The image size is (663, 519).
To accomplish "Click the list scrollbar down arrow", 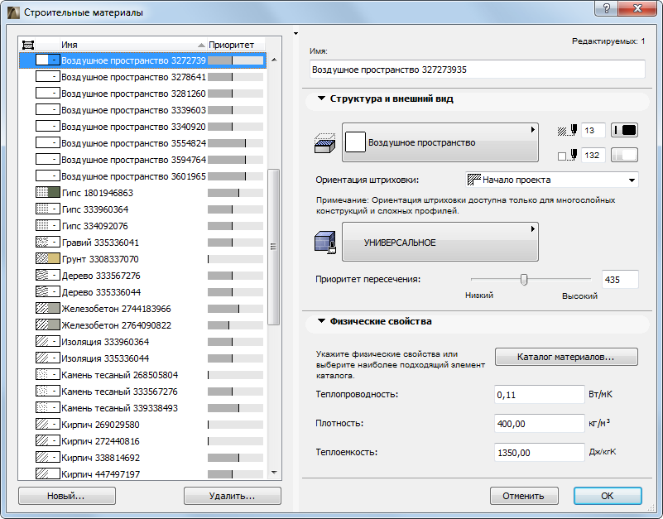I will click(x=274, y=473).
